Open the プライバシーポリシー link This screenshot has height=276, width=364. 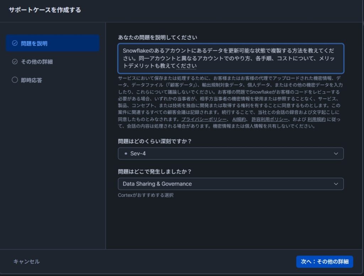click(x=204, y=119)
